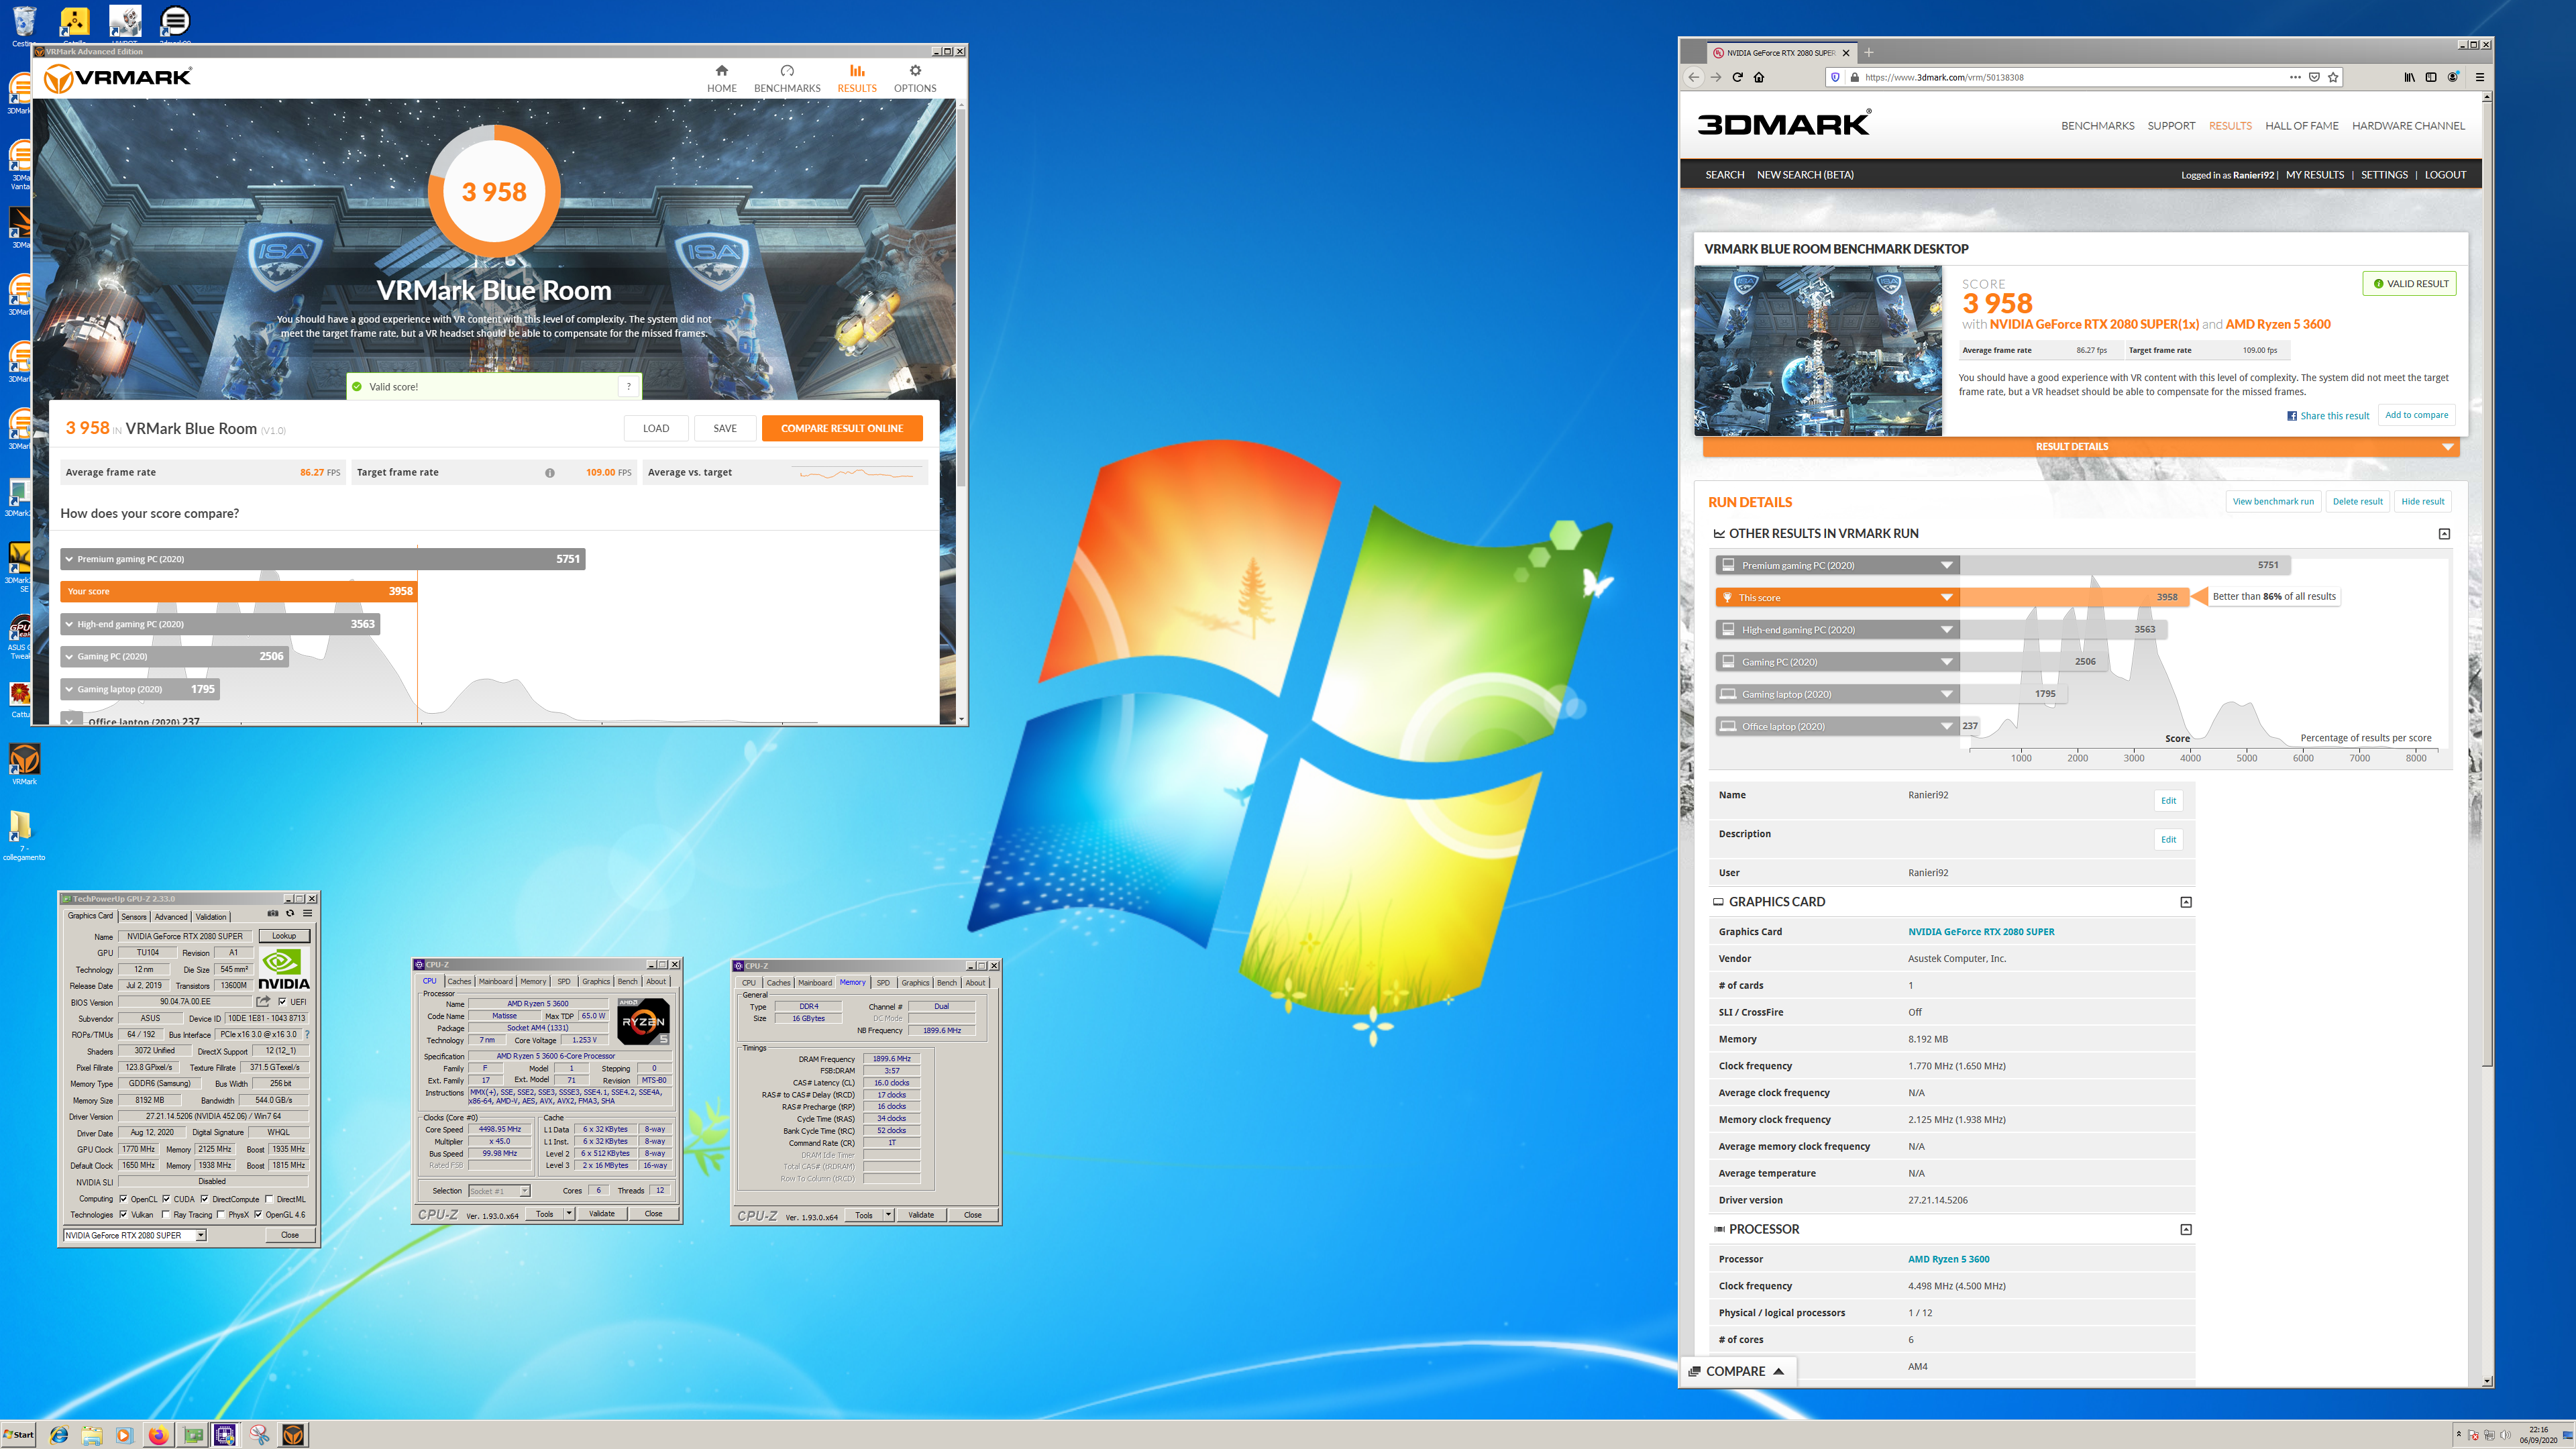Screen dimensions: 2576x1449
Task: Switch to Advanced tab in GPU-Z
Action: (x=170, y=916)
